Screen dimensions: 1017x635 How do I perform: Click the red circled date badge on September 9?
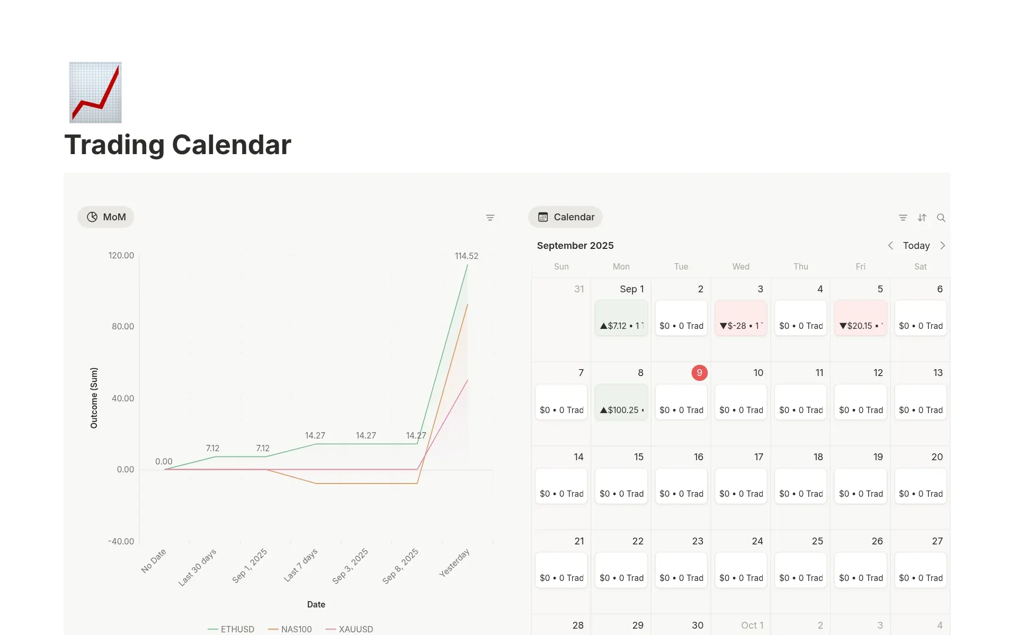point(699,372)
